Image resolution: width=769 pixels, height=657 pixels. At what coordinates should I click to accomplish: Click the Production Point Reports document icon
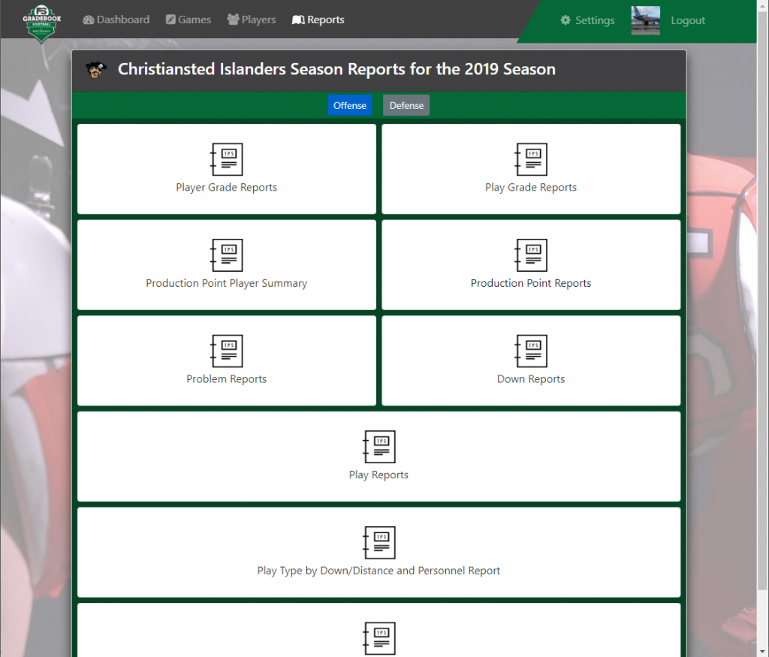click(x=531, y=255)
